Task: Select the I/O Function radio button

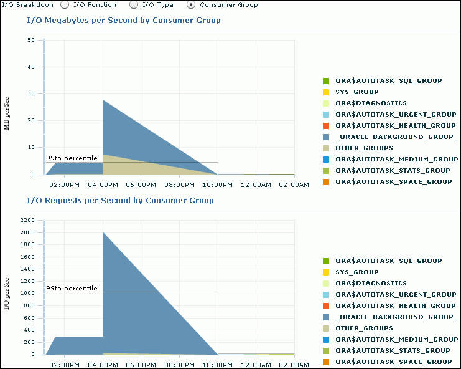Action: [65, 4]
